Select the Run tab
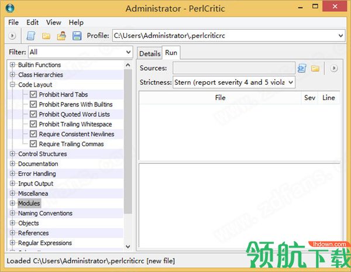The height and width of the screenshot is (272, 351). point(171,53)
